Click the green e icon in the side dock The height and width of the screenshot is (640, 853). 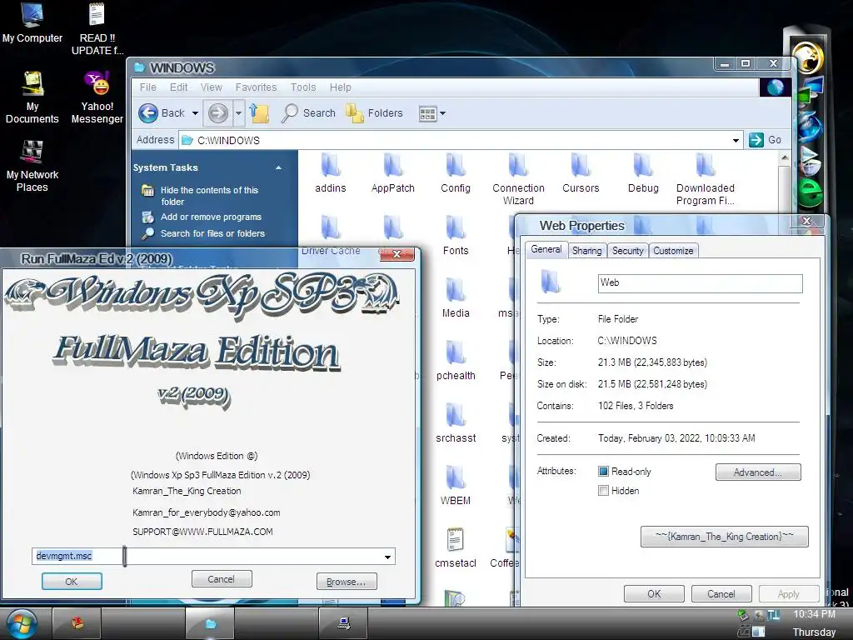(x=810, y=192)
